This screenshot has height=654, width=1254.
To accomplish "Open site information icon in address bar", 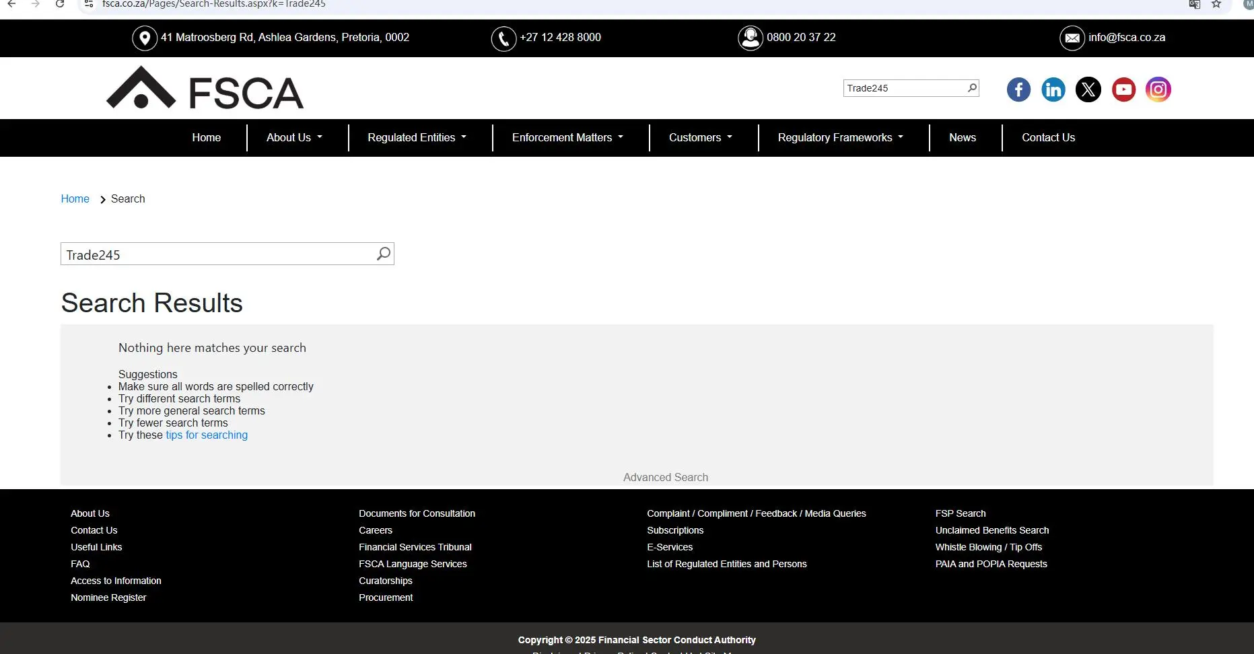I will [88, 4].
